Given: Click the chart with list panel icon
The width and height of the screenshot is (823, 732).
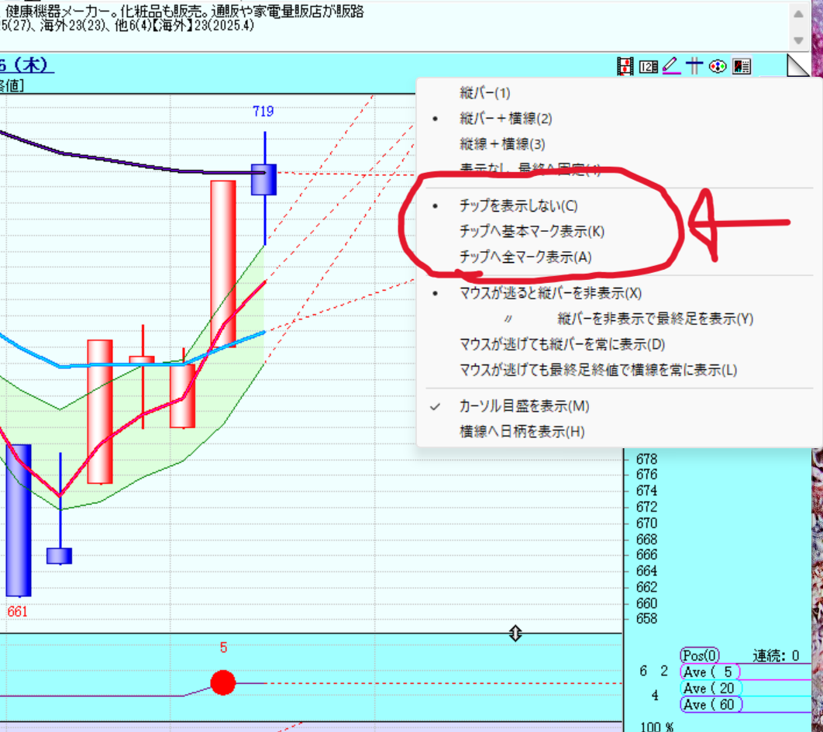Looking at the screenshot, I should 742,67.
